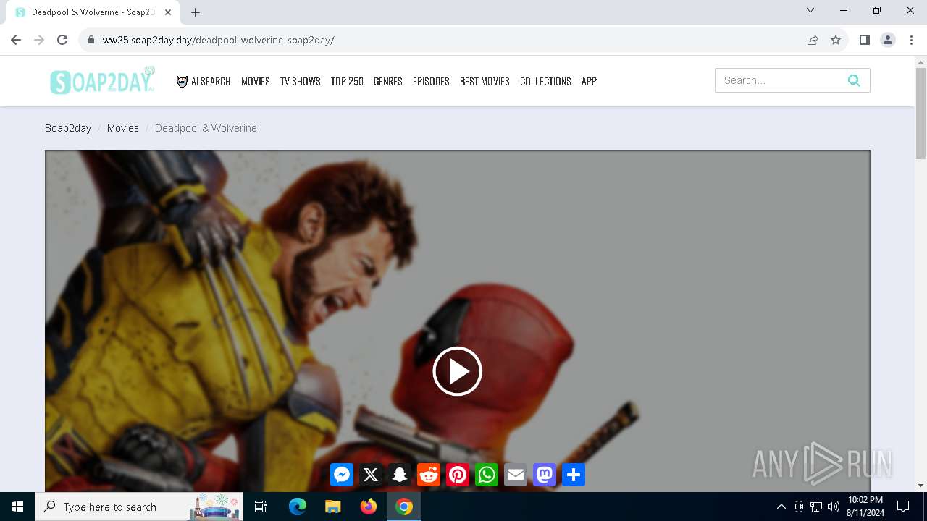Share on Mastodon icon

coord(545,475)
